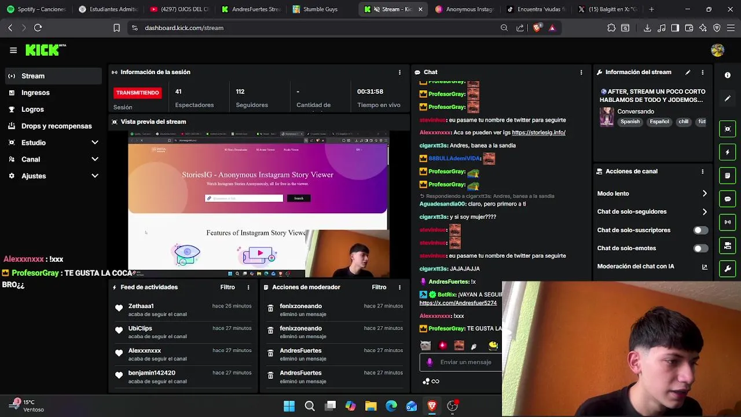Bookmark this page in browser toolbar

tap(116, 28)
